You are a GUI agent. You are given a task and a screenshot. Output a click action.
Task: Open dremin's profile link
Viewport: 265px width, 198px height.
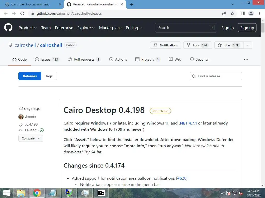(x=30, y=117)
